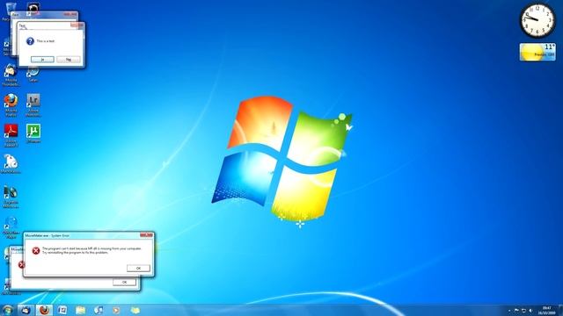
Task: Open the white mouse desktop shortcut icon
Action: point(11,164)
